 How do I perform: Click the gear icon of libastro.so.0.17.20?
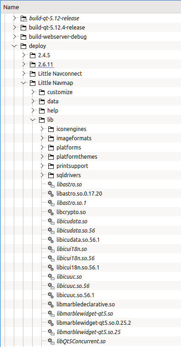51,194
